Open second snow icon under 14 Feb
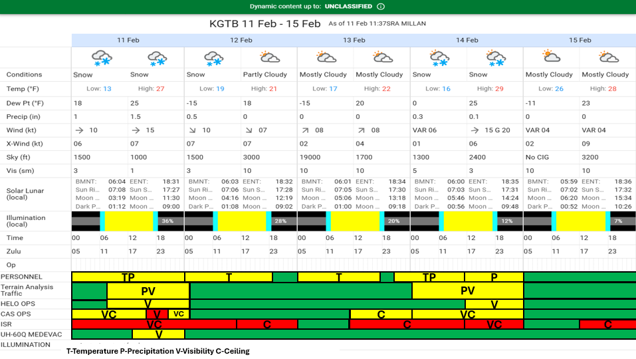Image resolution: width=636 pixels, height=359 pixels. coord(495,58)
